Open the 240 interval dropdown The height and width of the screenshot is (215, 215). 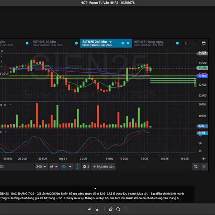click(41, 167)
